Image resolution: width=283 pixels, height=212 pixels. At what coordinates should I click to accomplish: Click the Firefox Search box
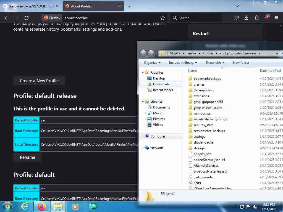pos(196,18)
